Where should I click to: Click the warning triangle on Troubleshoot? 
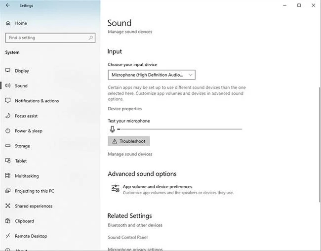click(x=115, y=141)
